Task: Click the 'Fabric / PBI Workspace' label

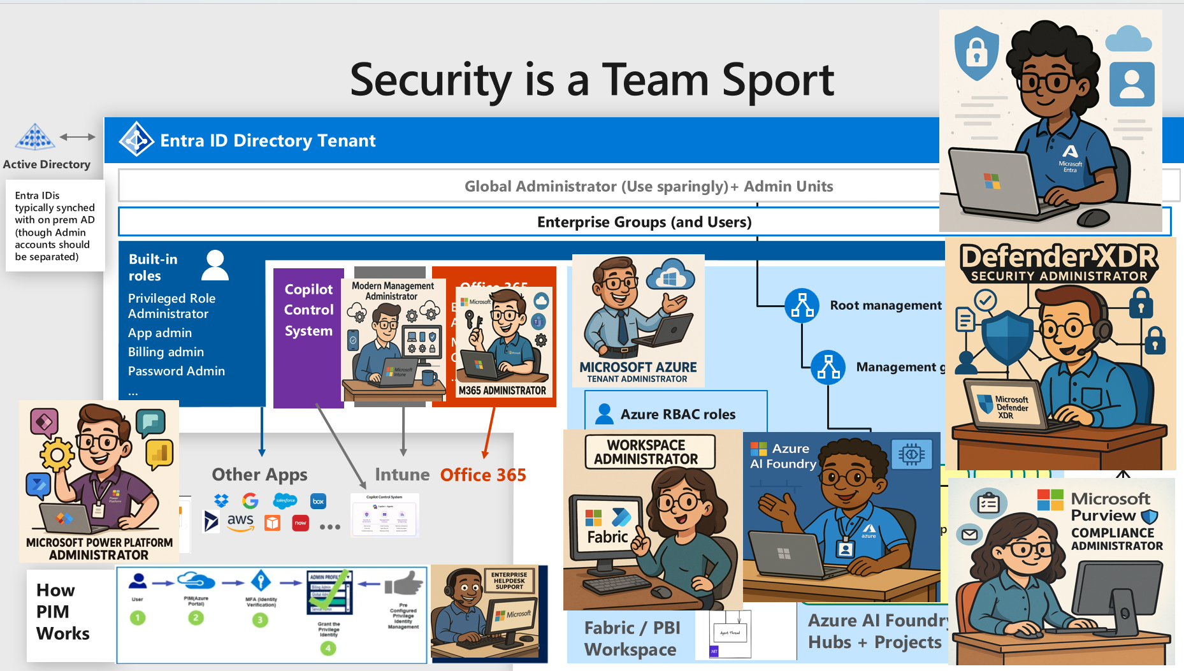Action: click(x=632, y=639)
